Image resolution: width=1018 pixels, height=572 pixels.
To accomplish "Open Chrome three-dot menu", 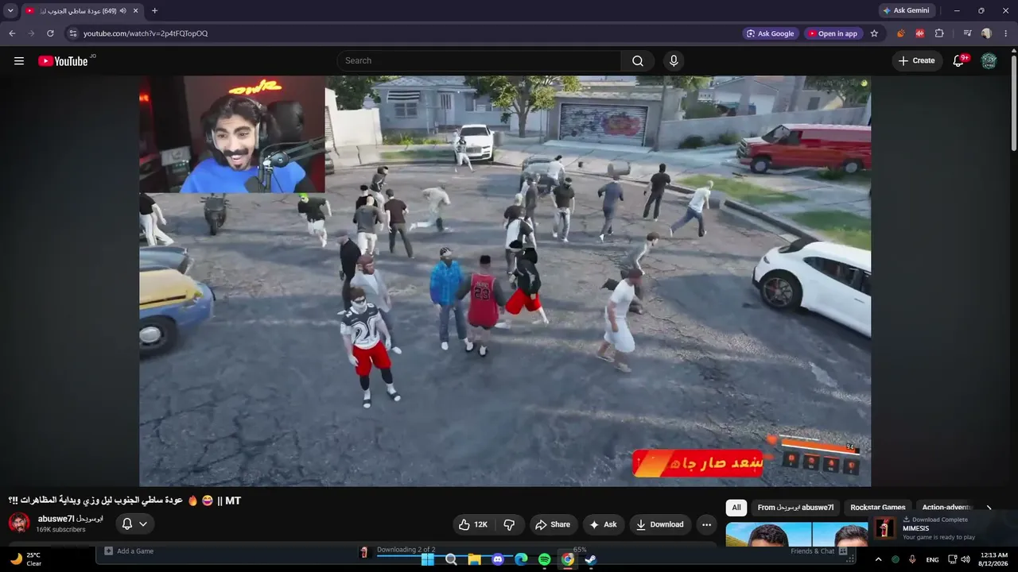I will pos(1005,33).
